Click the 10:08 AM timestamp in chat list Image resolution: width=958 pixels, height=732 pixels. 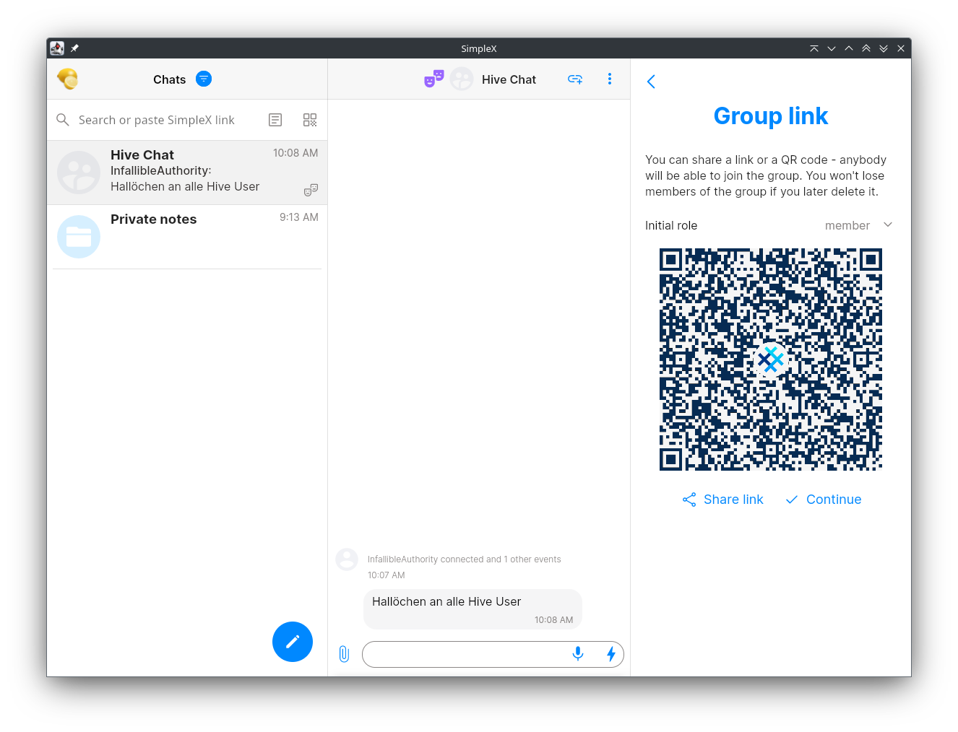(295, 153)
